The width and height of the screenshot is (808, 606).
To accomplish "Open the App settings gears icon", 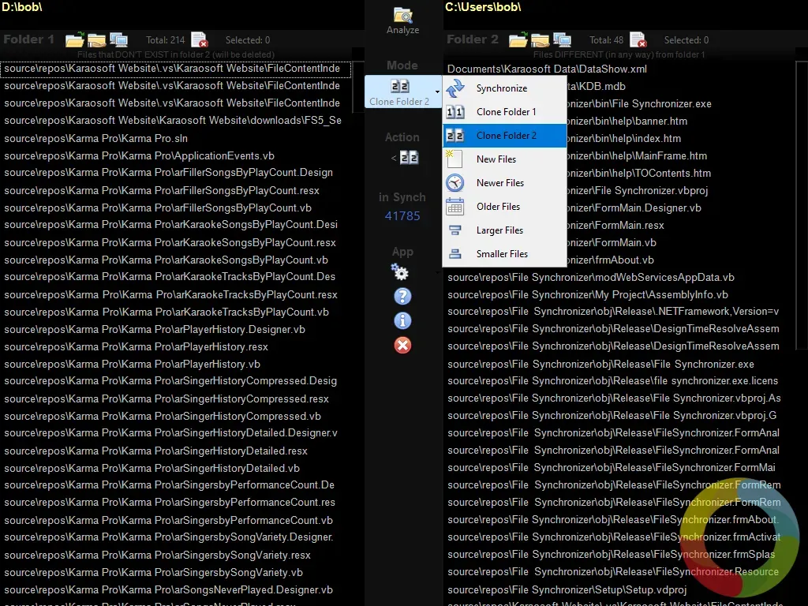I will (x=400, y=271).
